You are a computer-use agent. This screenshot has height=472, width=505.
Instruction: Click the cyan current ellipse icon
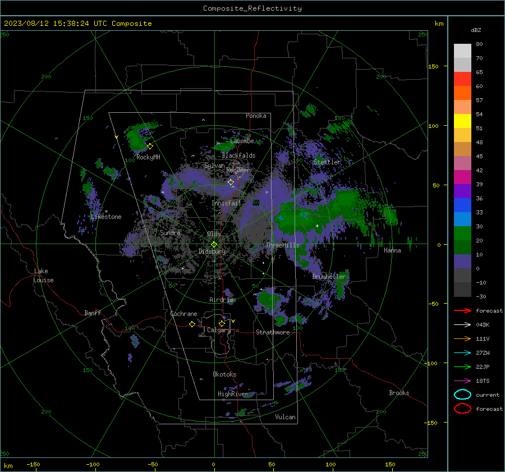click(462, 395)
